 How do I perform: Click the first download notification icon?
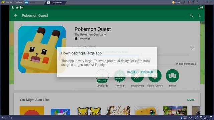coord(13,7)
